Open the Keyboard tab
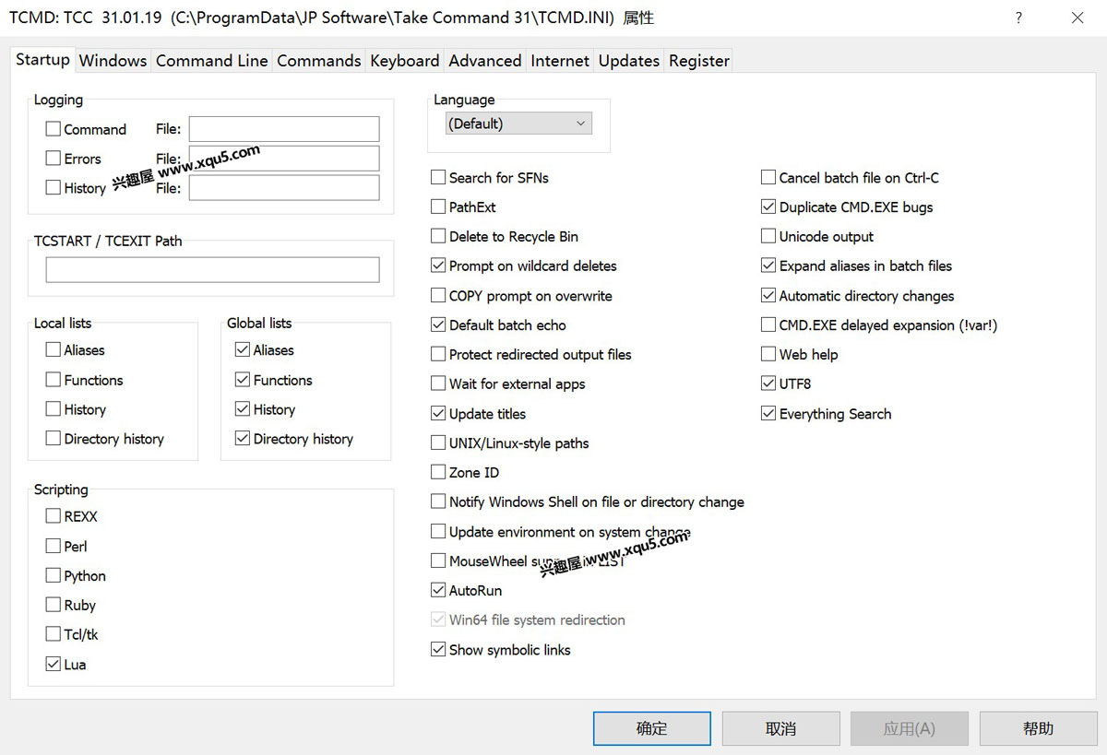1107x755 pixels. tap(404, 61)
